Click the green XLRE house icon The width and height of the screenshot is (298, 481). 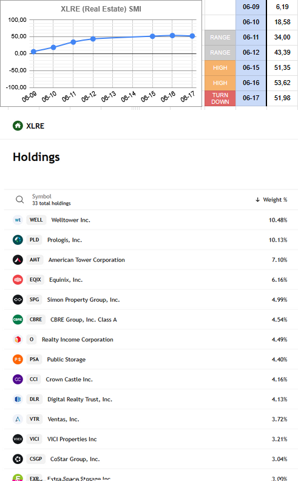point(18,126)
